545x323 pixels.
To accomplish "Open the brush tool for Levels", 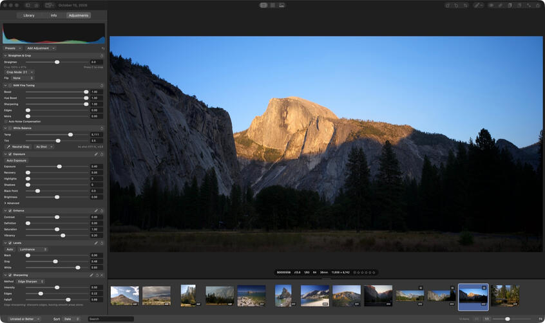I will (96, 243).
